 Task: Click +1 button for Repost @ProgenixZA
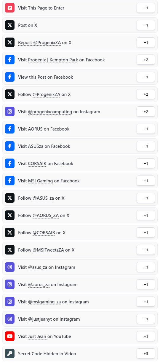(146, 42)
